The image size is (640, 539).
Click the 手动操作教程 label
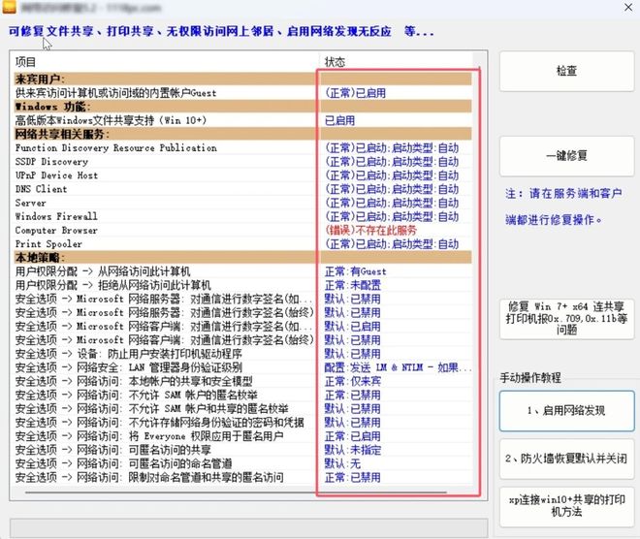530,378
